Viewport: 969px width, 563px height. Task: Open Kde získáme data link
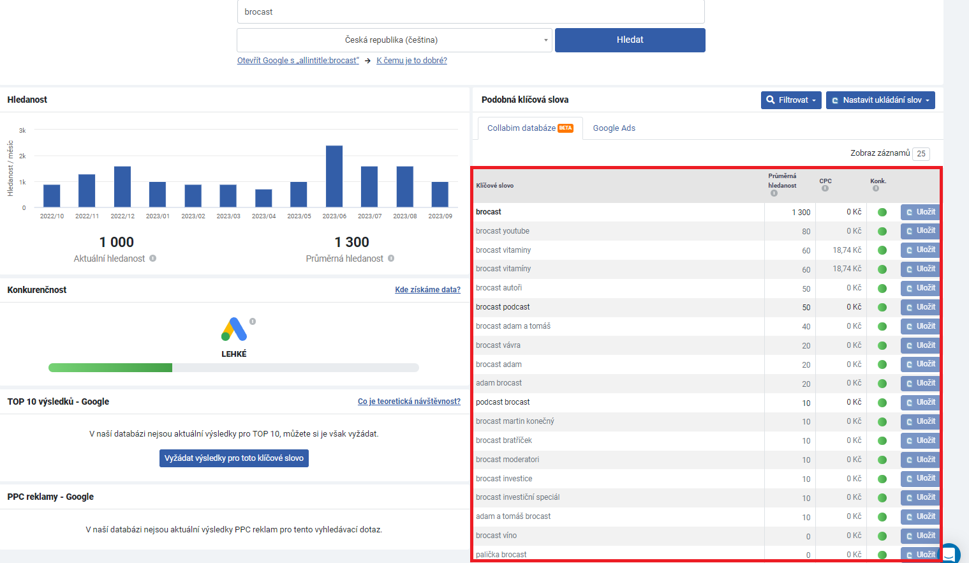coord(427,290)
